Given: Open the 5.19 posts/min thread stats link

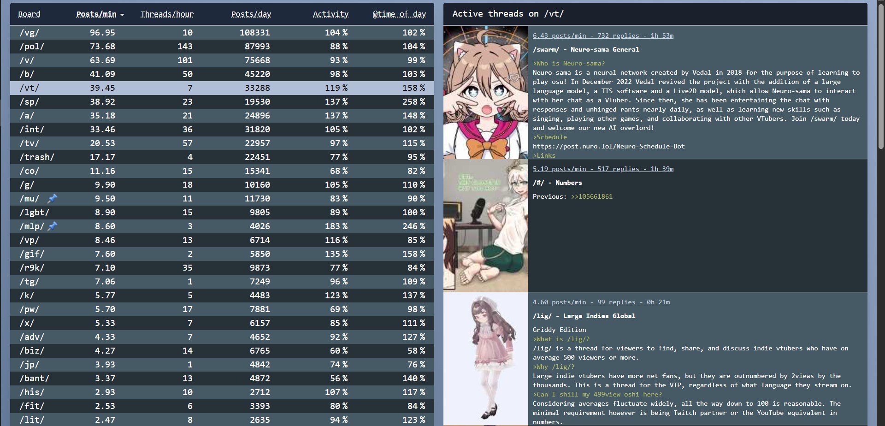Looking at the screenshot, I should coord(603,169).
